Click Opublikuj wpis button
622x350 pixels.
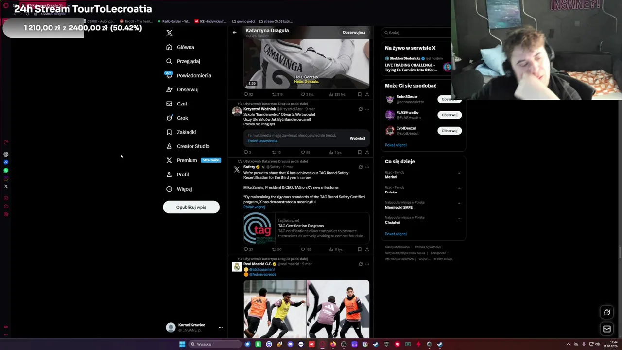click(191, 207)
